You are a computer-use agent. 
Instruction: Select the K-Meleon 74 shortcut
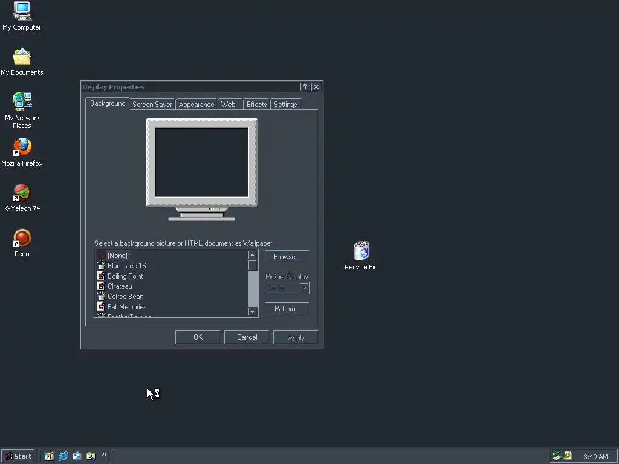pyautogui.click(x=22, y=198)
